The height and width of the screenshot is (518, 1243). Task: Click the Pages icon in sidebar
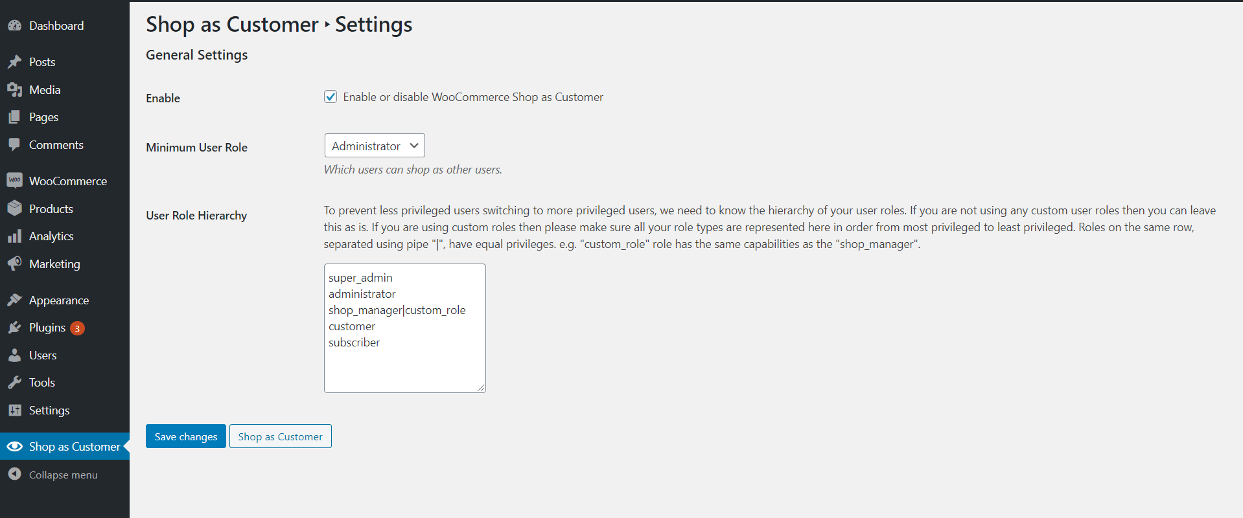pyautogui.click(x=14, y=117)
